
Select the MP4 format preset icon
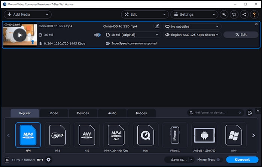coord(28,134)
